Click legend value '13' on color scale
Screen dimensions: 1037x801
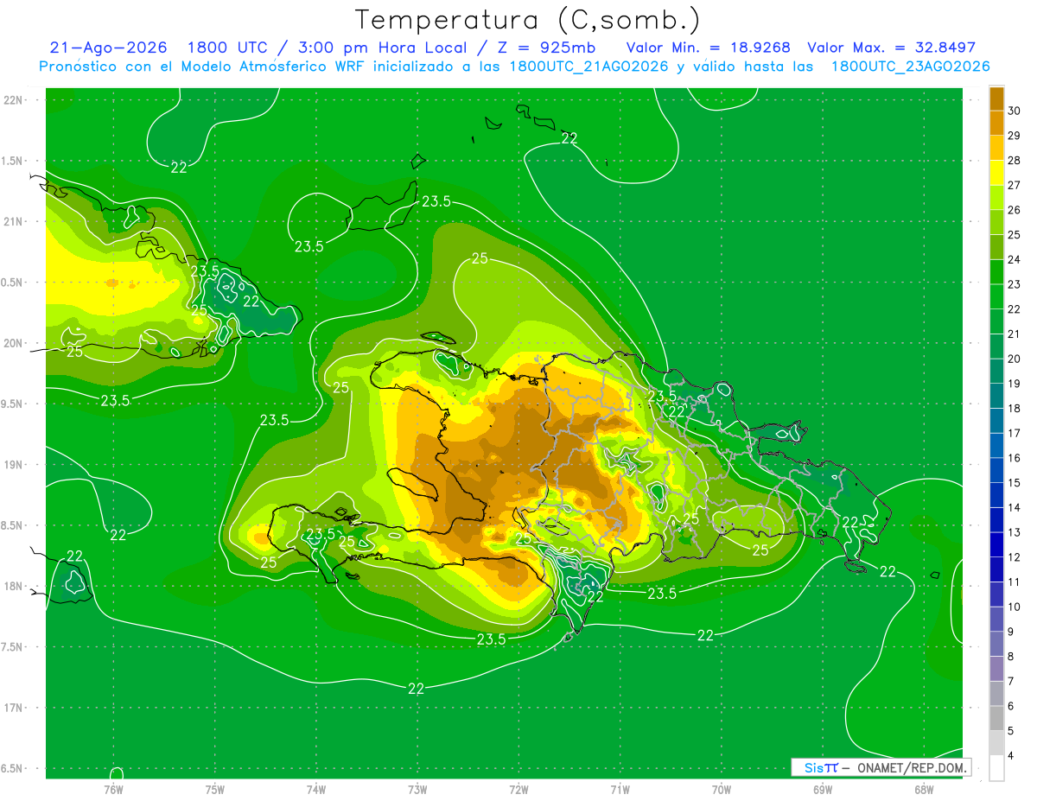tap(1015, 532)
